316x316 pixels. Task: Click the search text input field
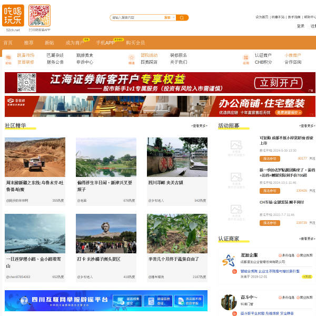click(x=137, y=18)
